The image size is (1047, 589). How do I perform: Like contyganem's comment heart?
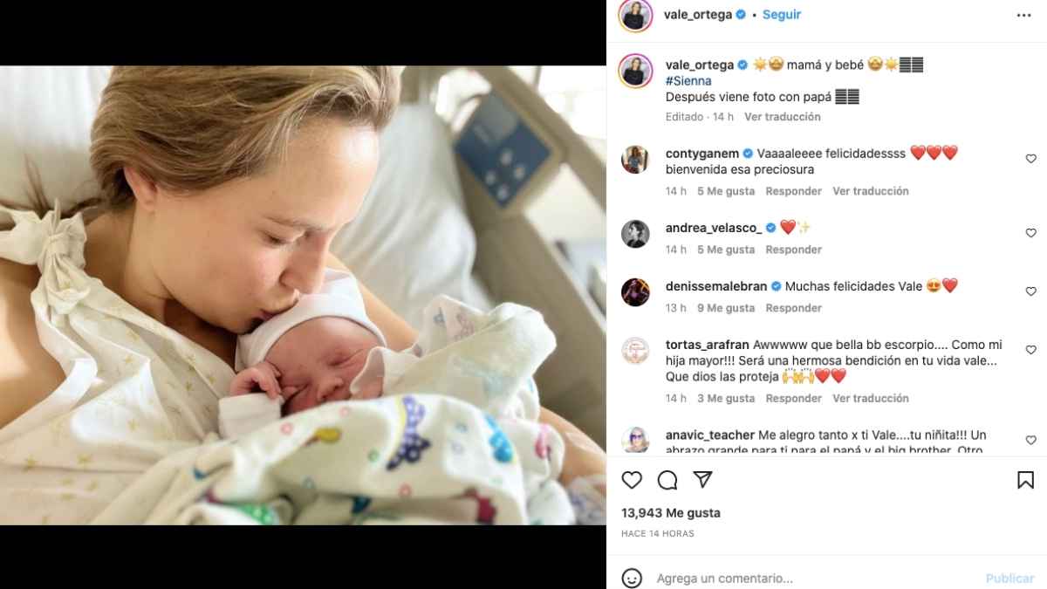pos(1030,159)
